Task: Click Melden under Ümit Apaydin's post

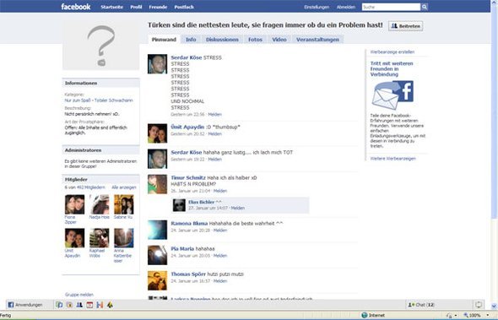Action: click(x=214, y=133)
